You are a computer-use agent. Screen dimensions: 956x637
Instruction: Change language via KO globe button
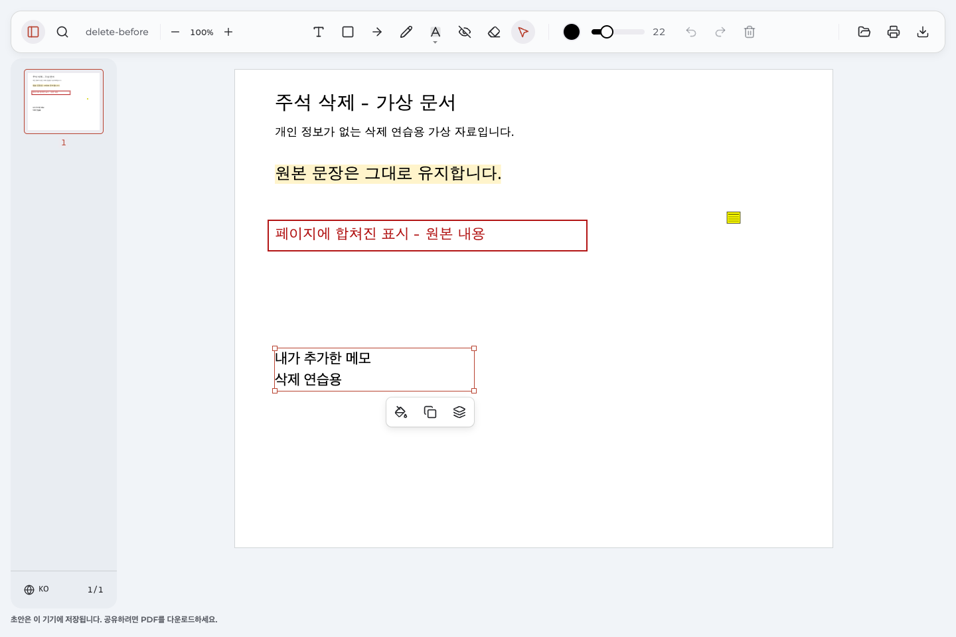(37, 589)
